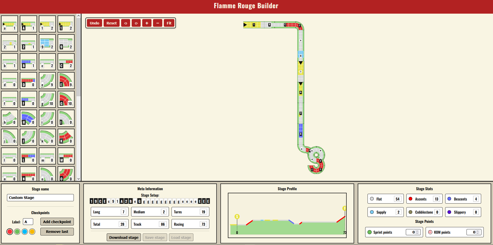Viewport: 493px width, 245px height.
Task: Select start tile uppercase 'A'
Action: tap(28, 24)
